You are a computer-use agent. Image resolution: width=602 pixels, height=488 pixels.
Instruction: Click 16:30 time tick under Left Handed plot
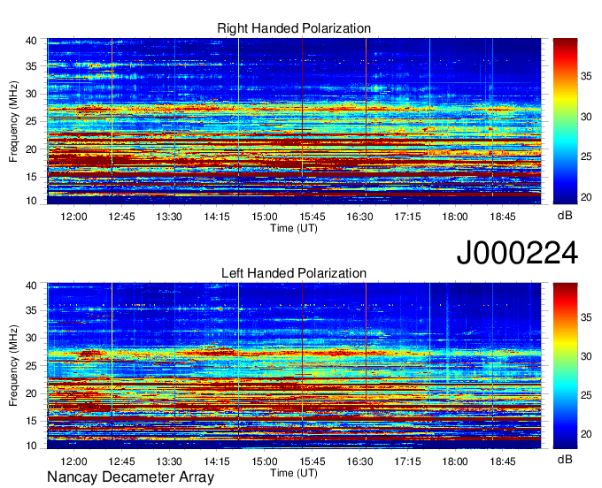pos(359,461)
